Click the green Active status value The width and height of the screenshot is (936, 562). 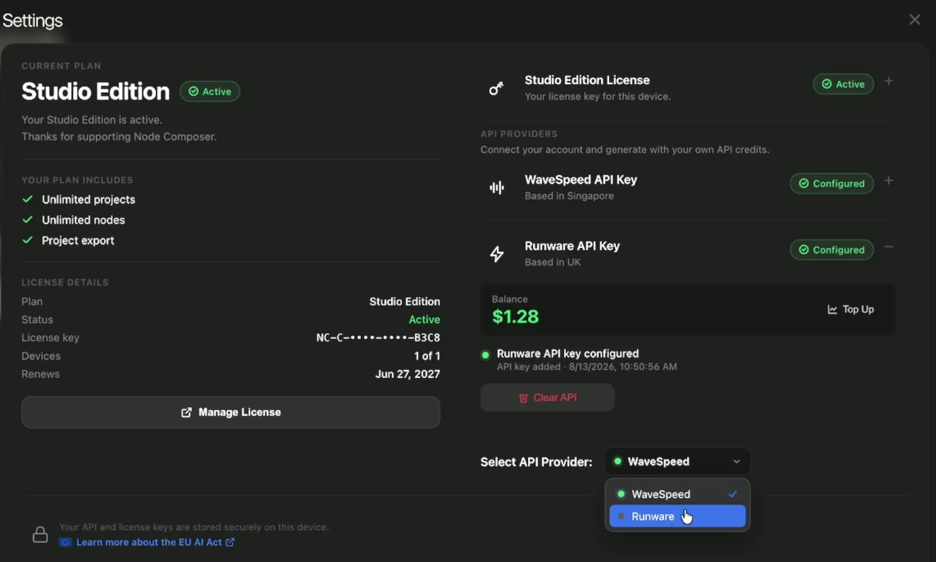tap(425, 319)
